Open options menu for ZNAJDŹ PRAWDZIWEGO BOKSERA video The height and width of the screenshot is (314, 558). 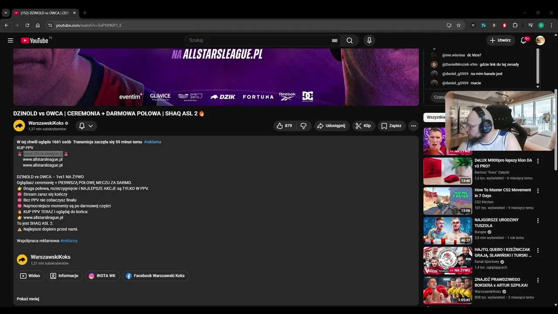tap(538, 280)
